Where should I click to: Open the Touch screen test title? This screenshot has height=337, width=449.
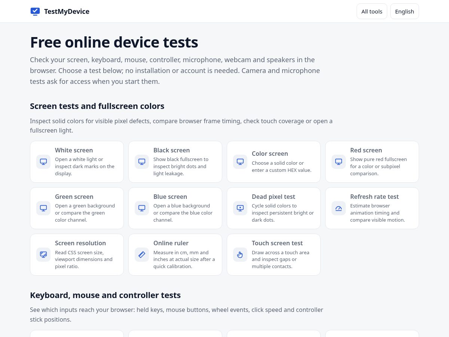[277, 243]
